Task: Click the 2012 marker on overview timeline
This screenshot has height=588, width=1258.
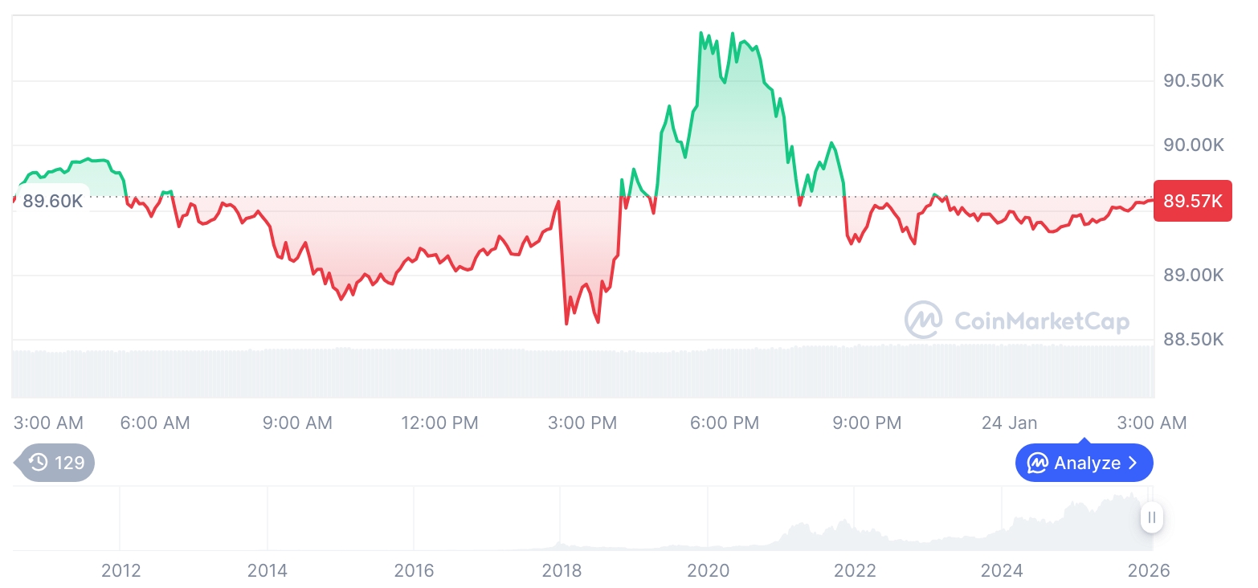Action: pos(121,570)
